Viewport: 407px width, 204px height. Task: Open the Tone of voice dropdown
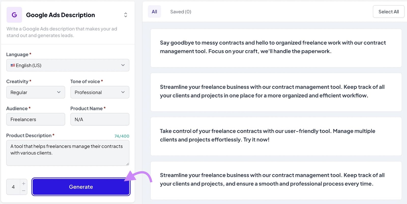coord(99,92)
